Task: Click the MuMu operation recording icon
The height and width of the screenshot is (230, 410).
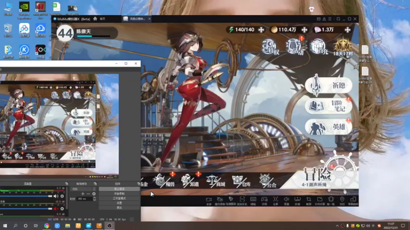Action: [x=220, y=200]
